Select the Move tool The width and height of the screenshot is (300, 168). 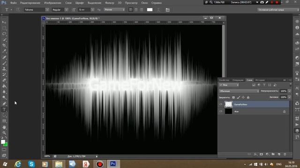(4, 22)
